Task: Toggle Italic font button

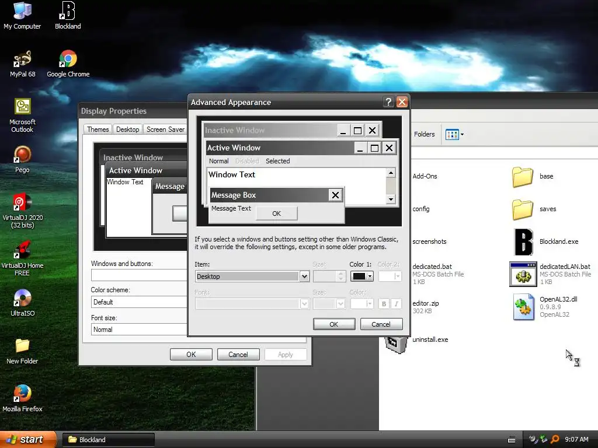Action: pyautogui.click(x=397, y=303)
